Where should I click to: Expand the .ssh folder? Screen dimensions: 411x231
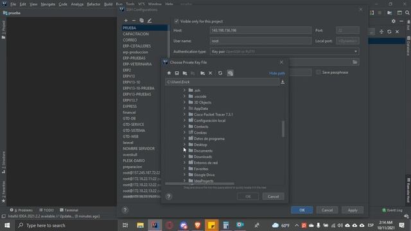click(x=184, y=90)
